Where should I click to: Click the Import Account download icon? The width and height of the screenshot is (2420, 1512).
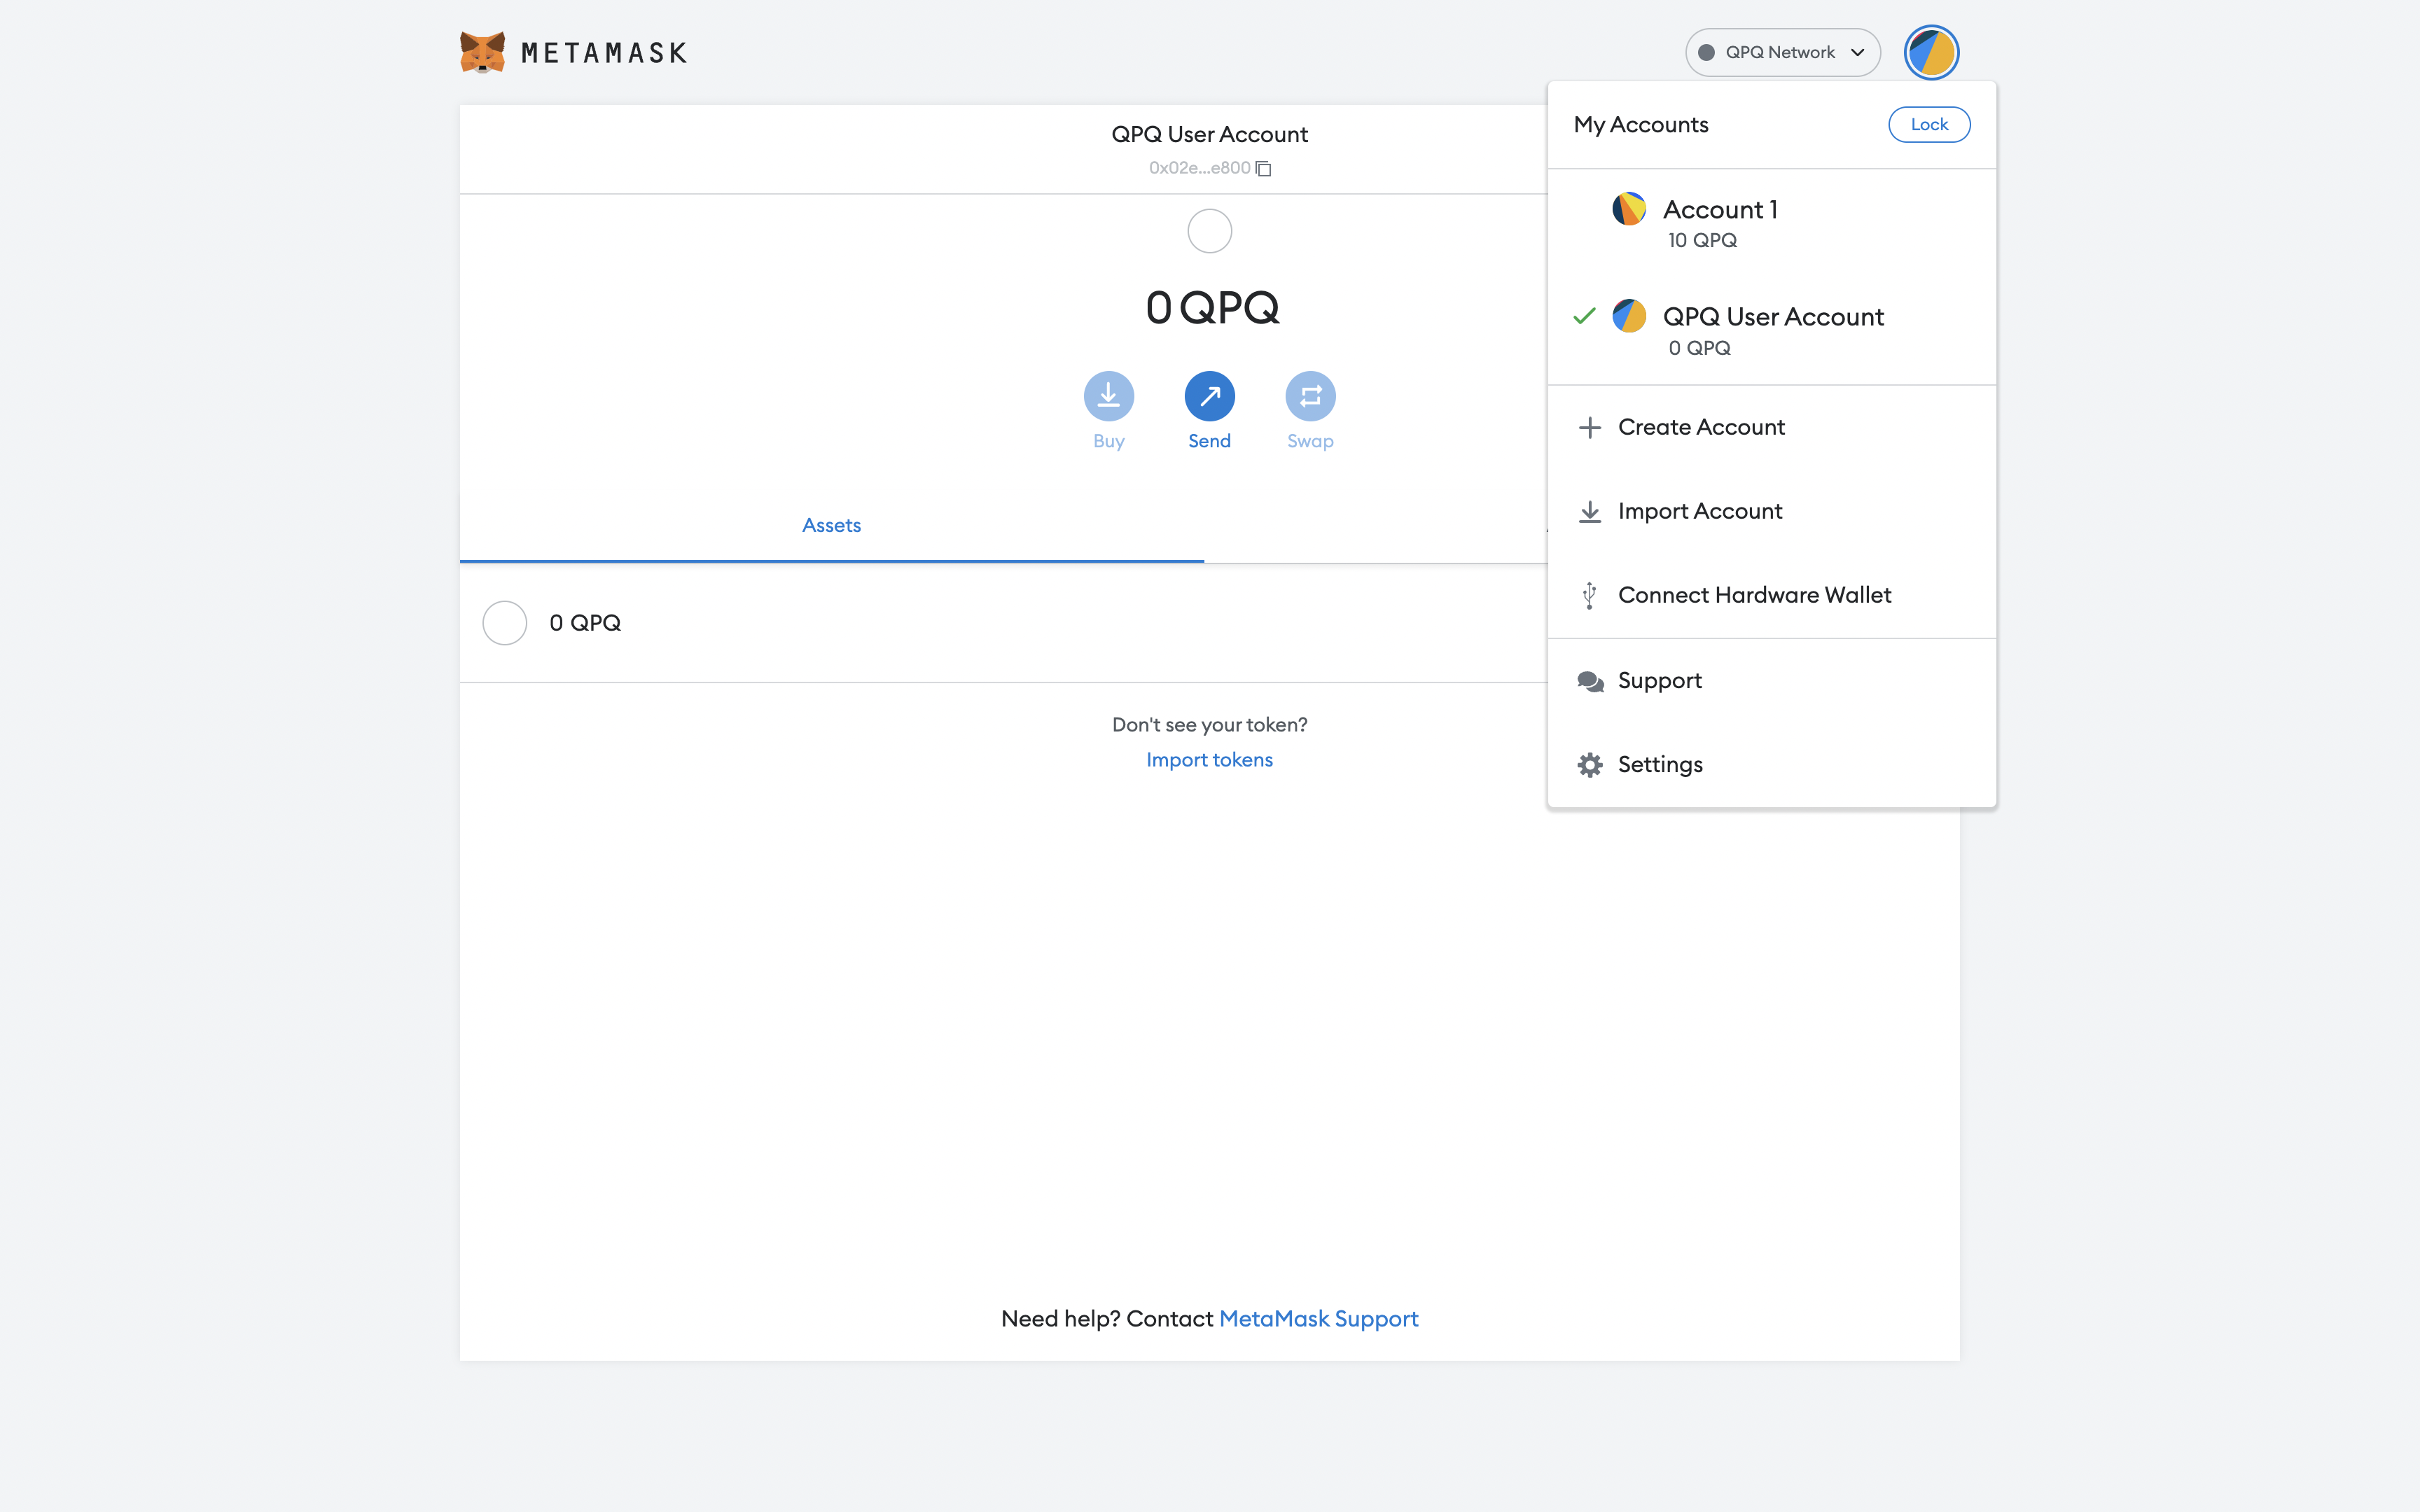(1590, 512)
